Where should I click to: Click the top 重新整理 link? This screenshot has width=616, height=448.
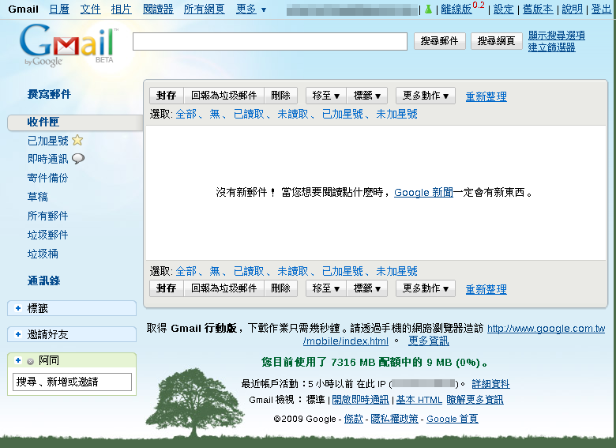click(486, 96)
